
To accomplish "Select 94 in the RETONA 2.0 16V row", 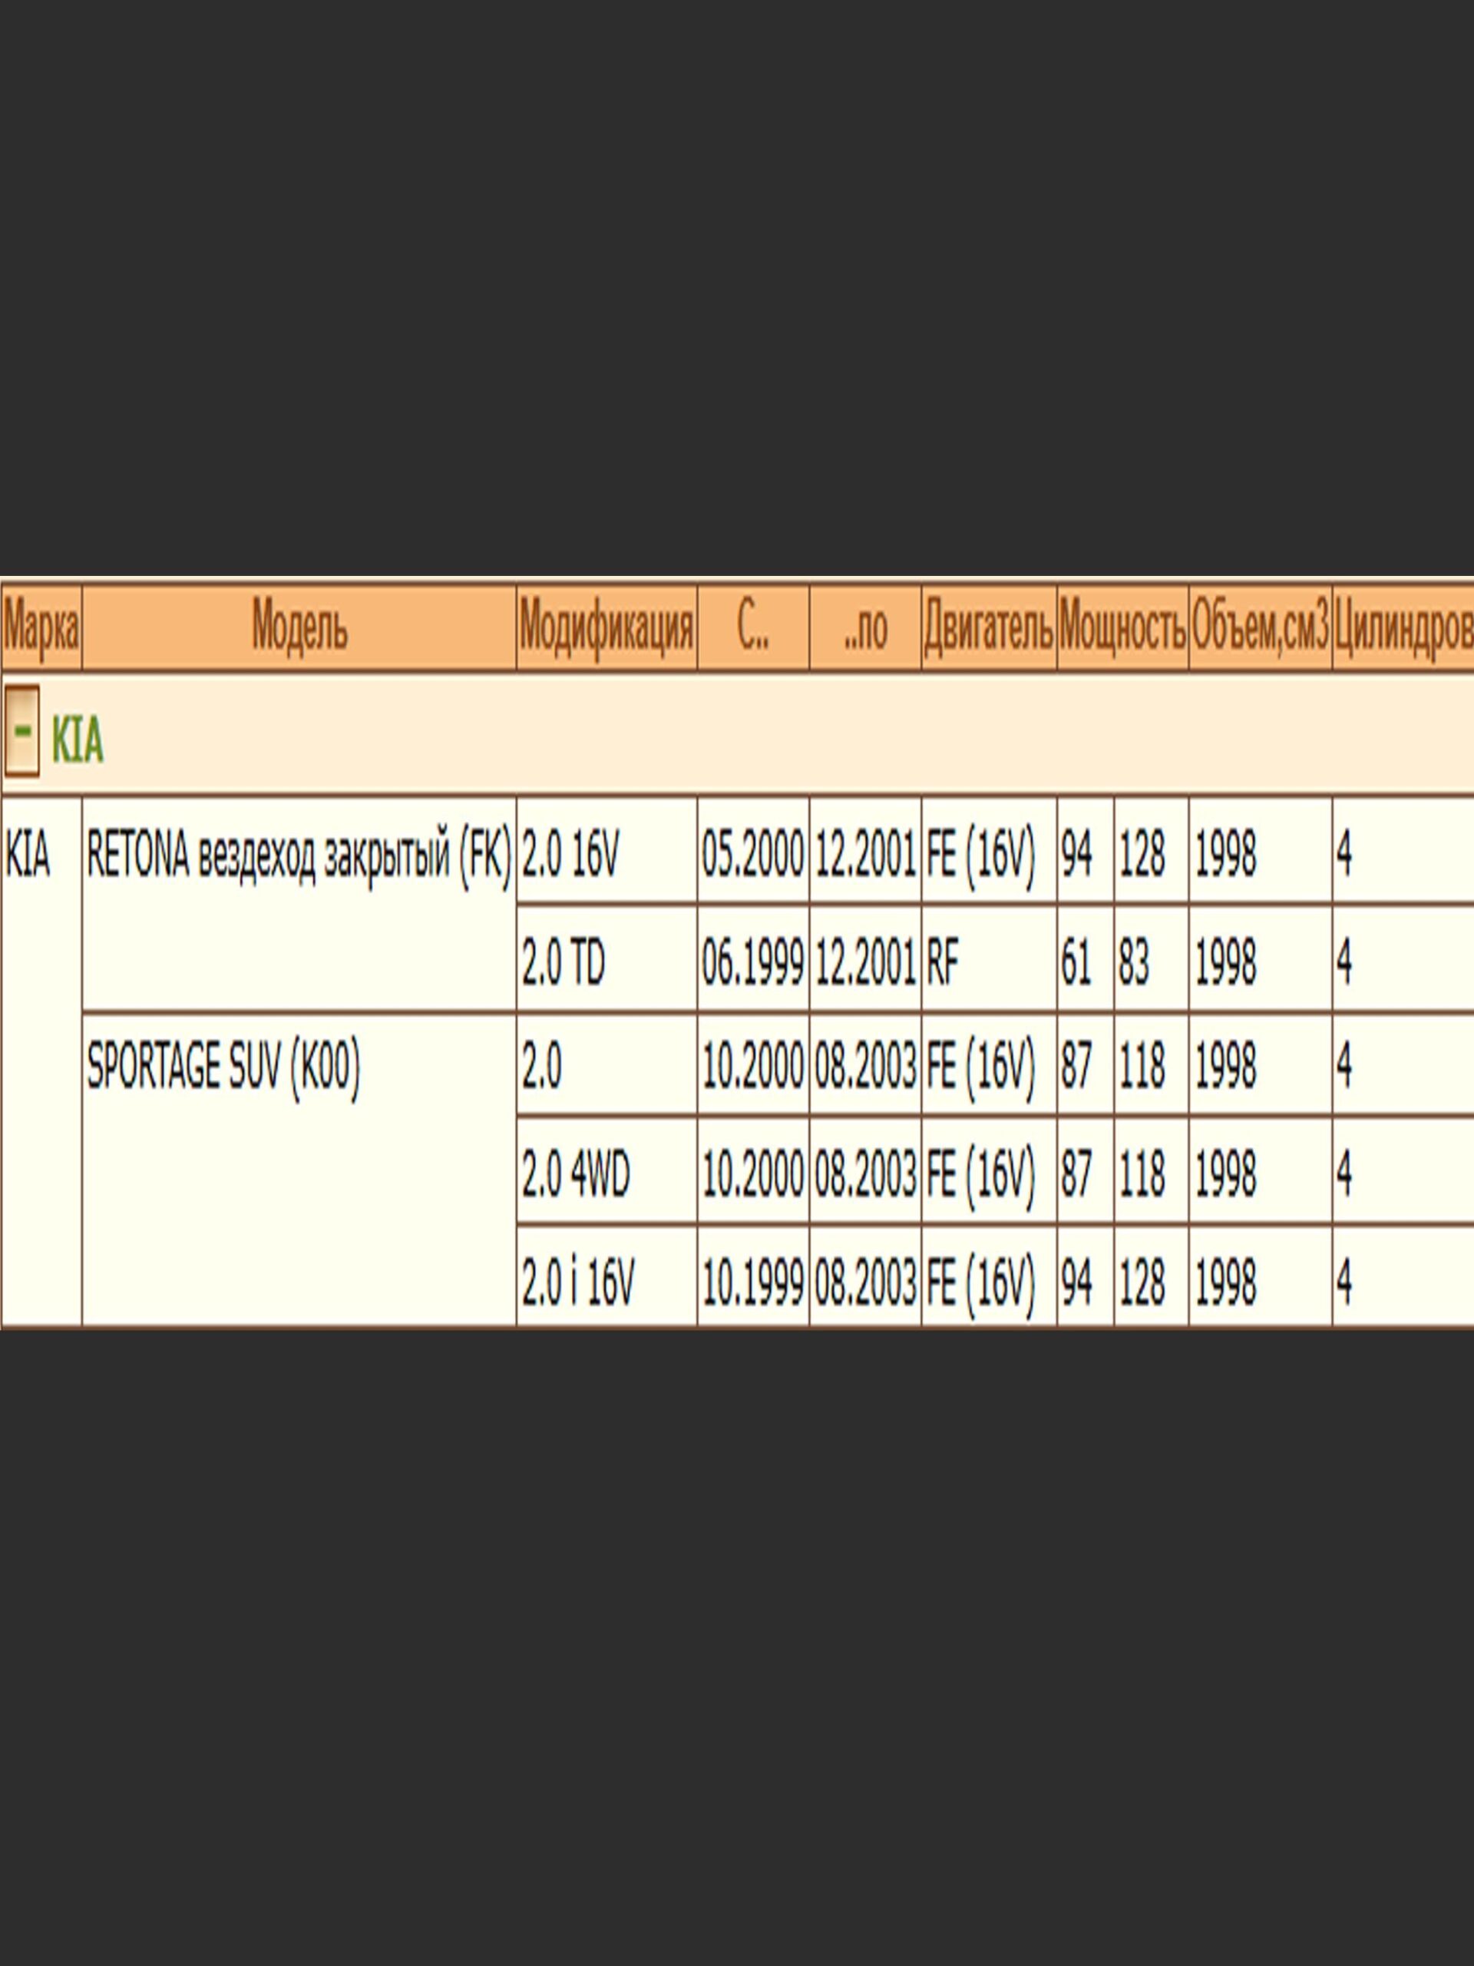I will [x=1085, y=851].
